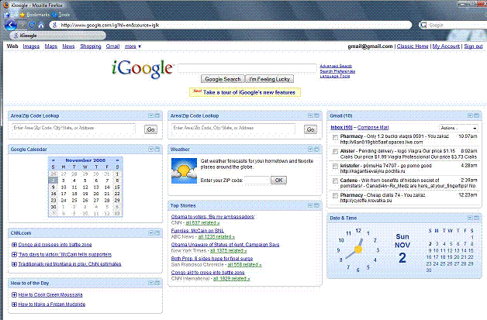Maximize the How to of the Day gadget

[x=157, y=283]
